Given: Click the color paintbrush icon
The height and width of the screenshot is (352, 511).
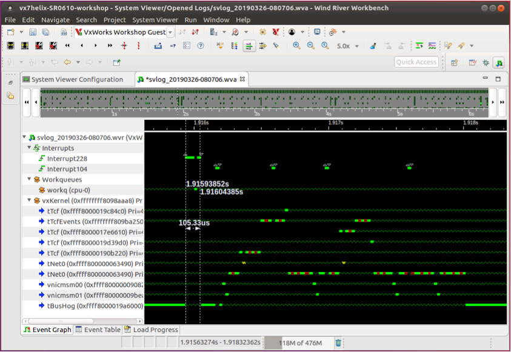Looking at the screenshot, I should [373, 46].
